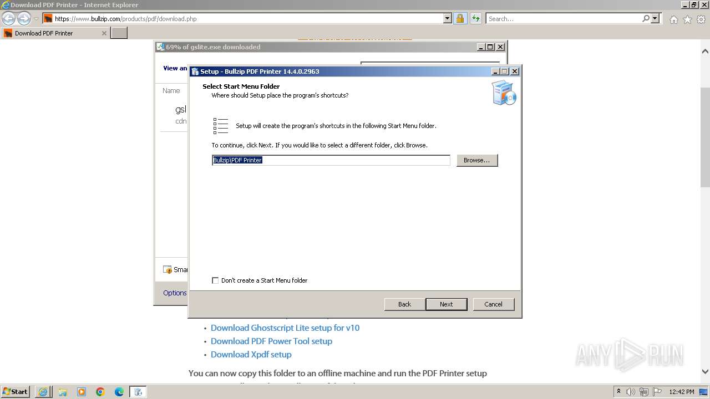Screen dimensions: 710x399
Task: Open Internet Explorer from the taskbar
Action: 43,392
